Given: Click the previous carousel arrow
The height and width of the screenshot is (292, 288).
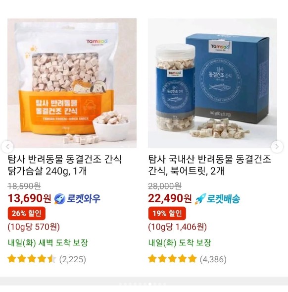Looking at the screenshot, I should point(7,147).
